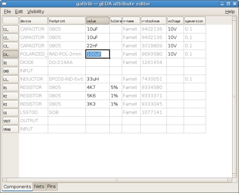Click the 5% tolerance cell
The height and width of the screenshot is (193, 239).
tap(116, 87)
